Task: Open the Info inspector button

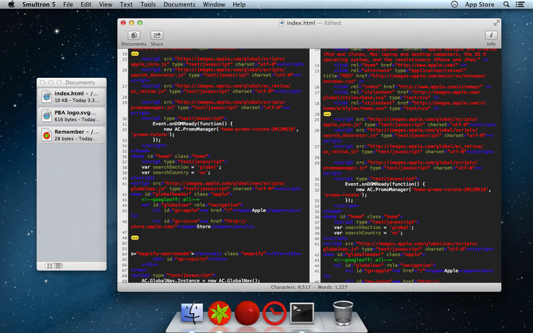Action: (491, 35)
